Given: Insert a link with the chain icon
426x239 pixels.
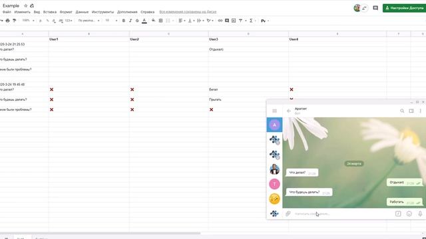Looking at the screenshot, I should coord(220,21).
